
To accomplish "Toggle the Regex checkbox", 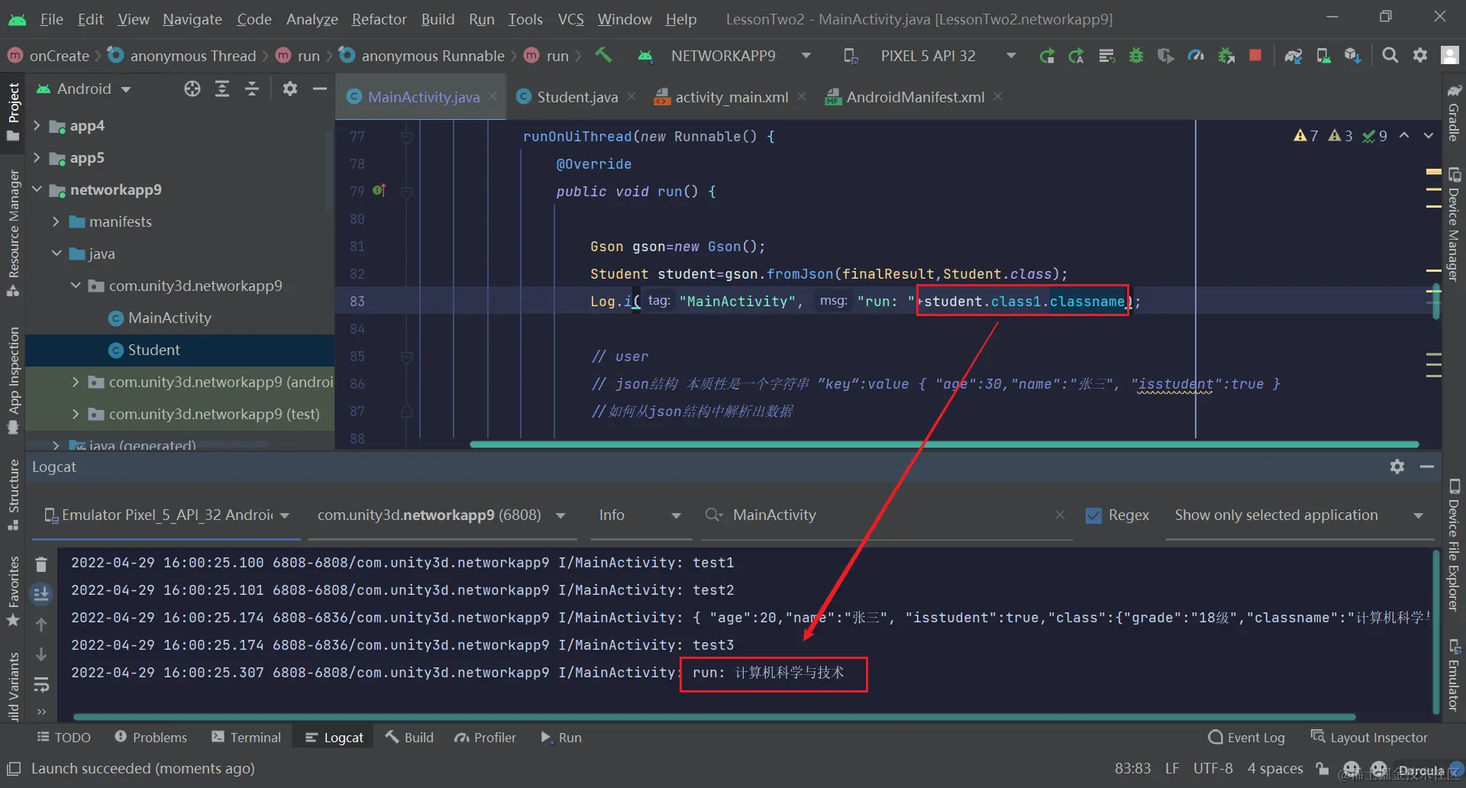I will (x=1093, y=515).
